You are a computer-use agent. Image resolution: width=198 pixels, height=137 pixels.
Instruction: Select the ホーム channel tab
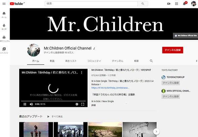tap(36, 61)
